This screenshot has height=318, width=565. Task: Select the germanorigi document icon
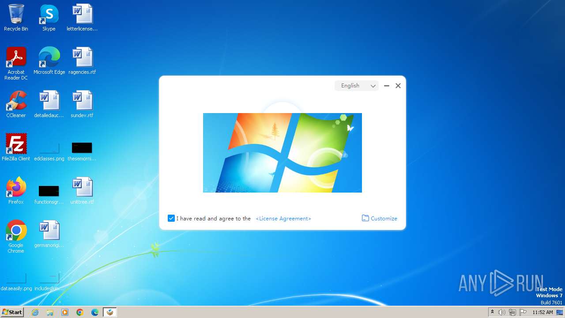[x=49, y=234]
